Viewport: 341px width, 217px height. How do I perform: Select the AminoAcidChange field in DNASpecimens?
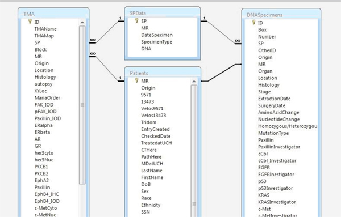click(278, 113)
